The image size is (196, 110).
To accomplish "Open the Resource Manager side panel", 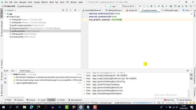I will click(x=2, y=28).
